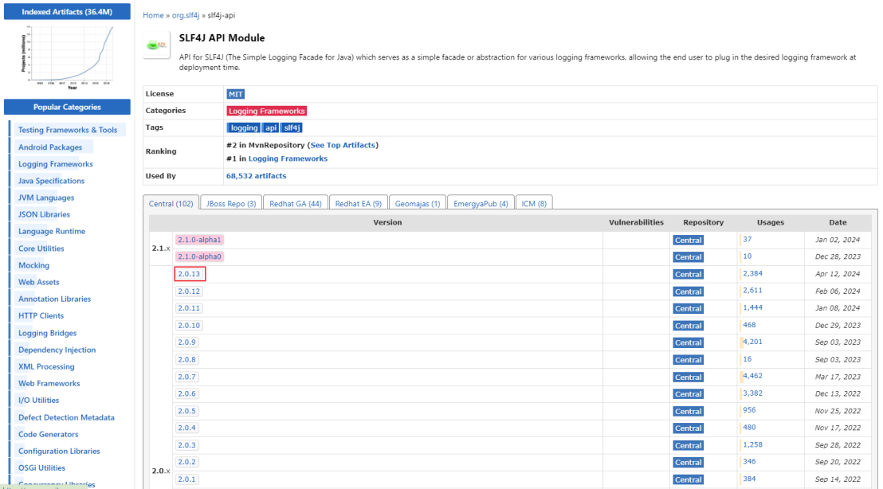Open 3,382 usages link for 2.0.6

click(752, 393)
